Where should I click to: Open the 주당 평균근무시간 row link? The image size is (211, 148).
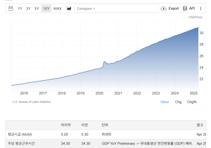[21, 143]
